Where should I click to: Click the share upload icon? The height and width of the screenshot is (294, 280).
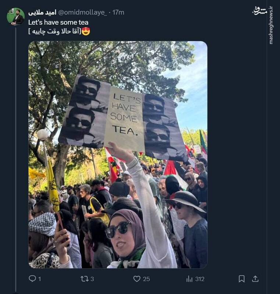(x=255, y=279)
